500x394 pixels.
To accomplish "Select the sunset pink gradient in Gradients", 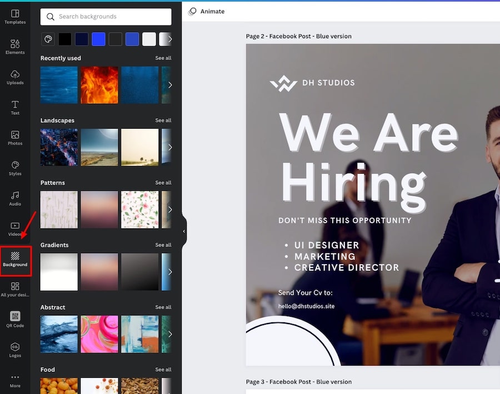I will [x=99, y=272].
